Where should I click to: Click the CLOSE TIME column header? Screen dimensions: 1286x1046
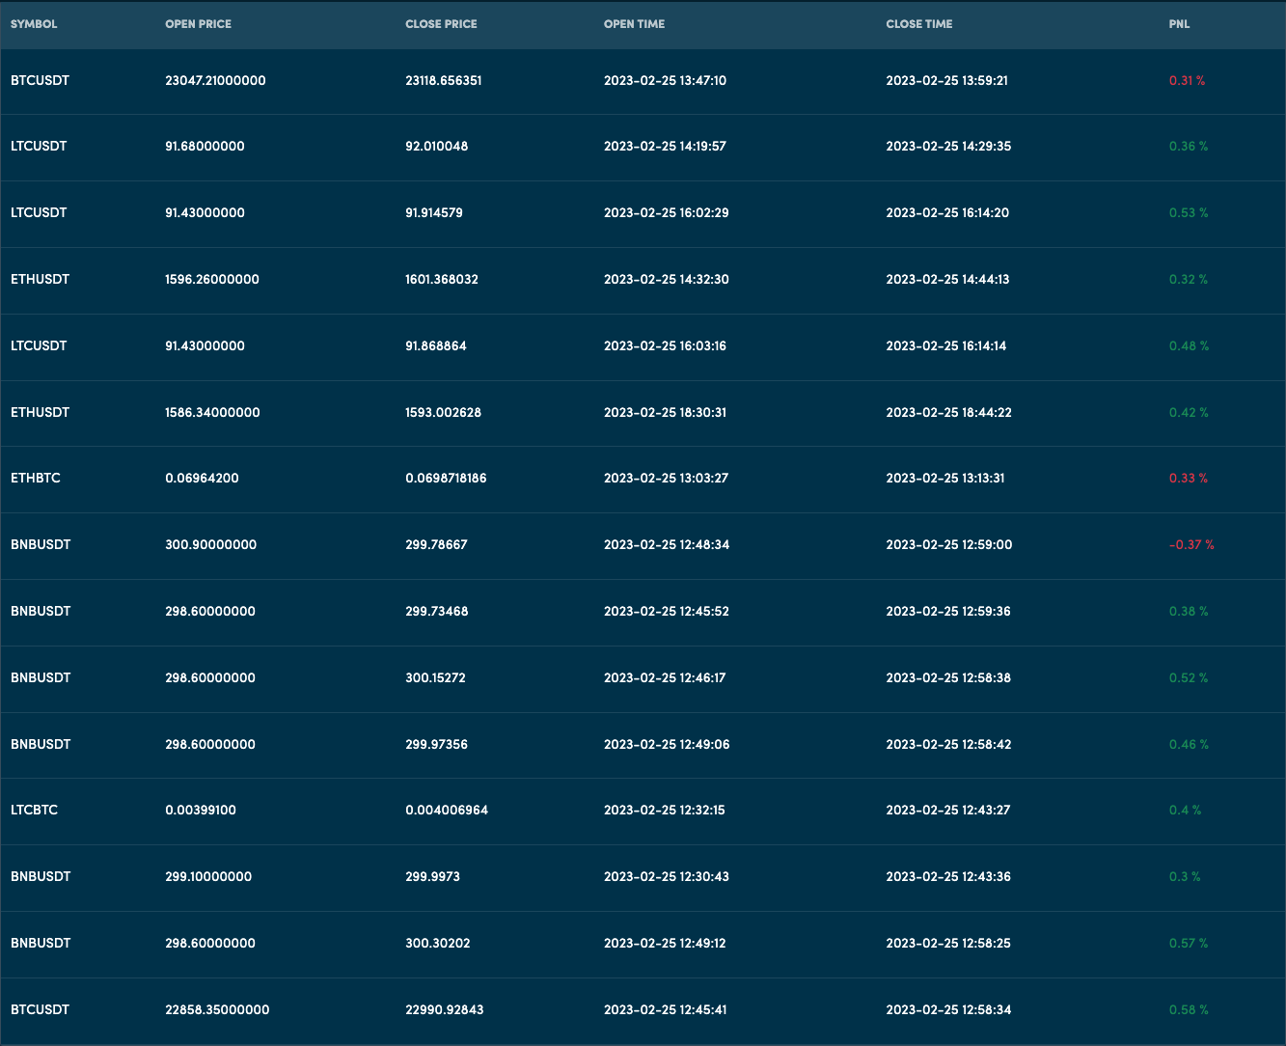pyautogui.click(x=918, y=24)
